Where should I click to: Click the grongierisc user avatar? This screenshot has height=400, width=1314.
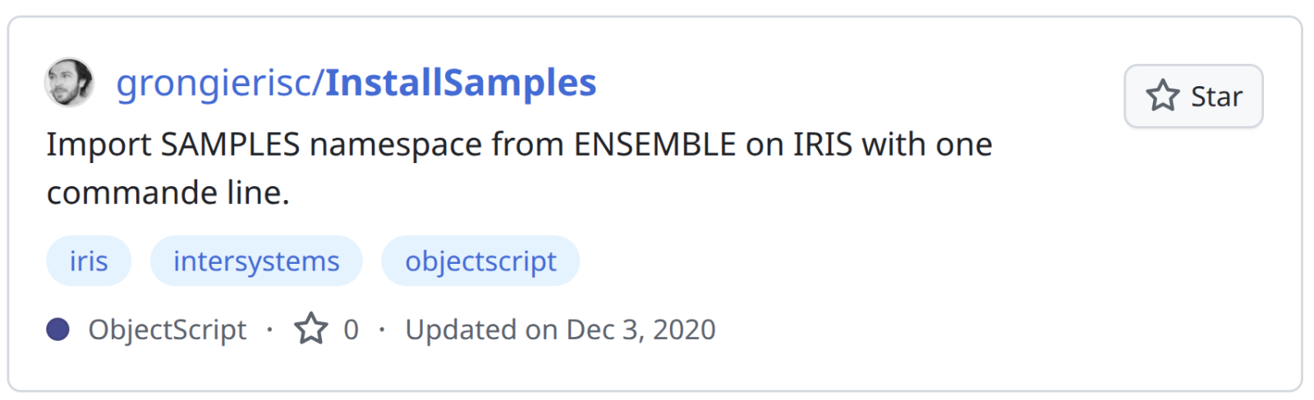pyautogui.click(x=69, y=82)
